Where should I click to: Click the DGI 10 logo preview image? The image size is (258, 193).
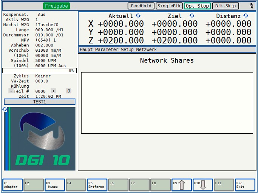40,139
